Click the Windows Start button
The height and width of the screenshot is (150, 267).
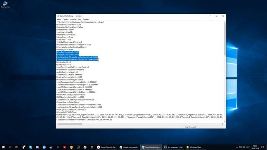pyautogui.click(x=3, y=147)
